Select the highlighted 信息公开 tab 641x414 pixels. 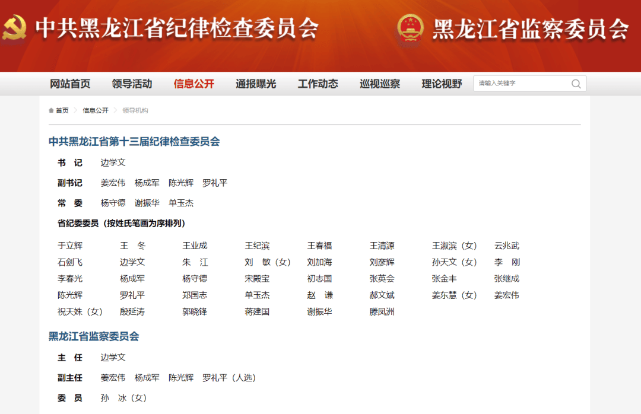point(193,84)
